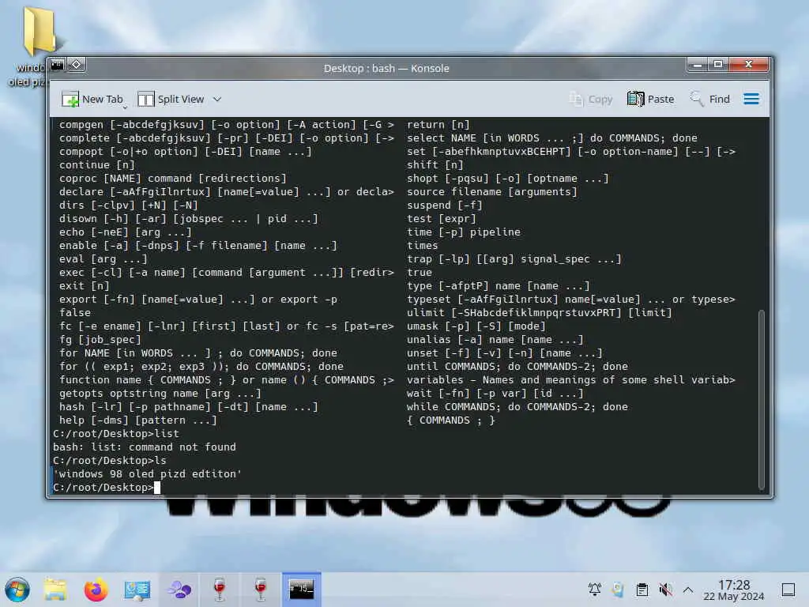809x607 pixels.
Task: Click the 'C:/root/Desktop>list' command line
Action: coord(116,434)
